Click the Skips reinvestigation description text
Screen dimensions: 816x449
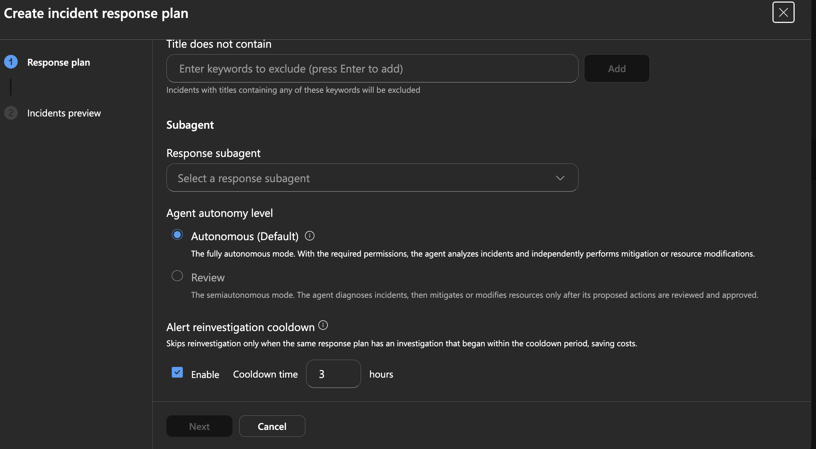[402, 343]
